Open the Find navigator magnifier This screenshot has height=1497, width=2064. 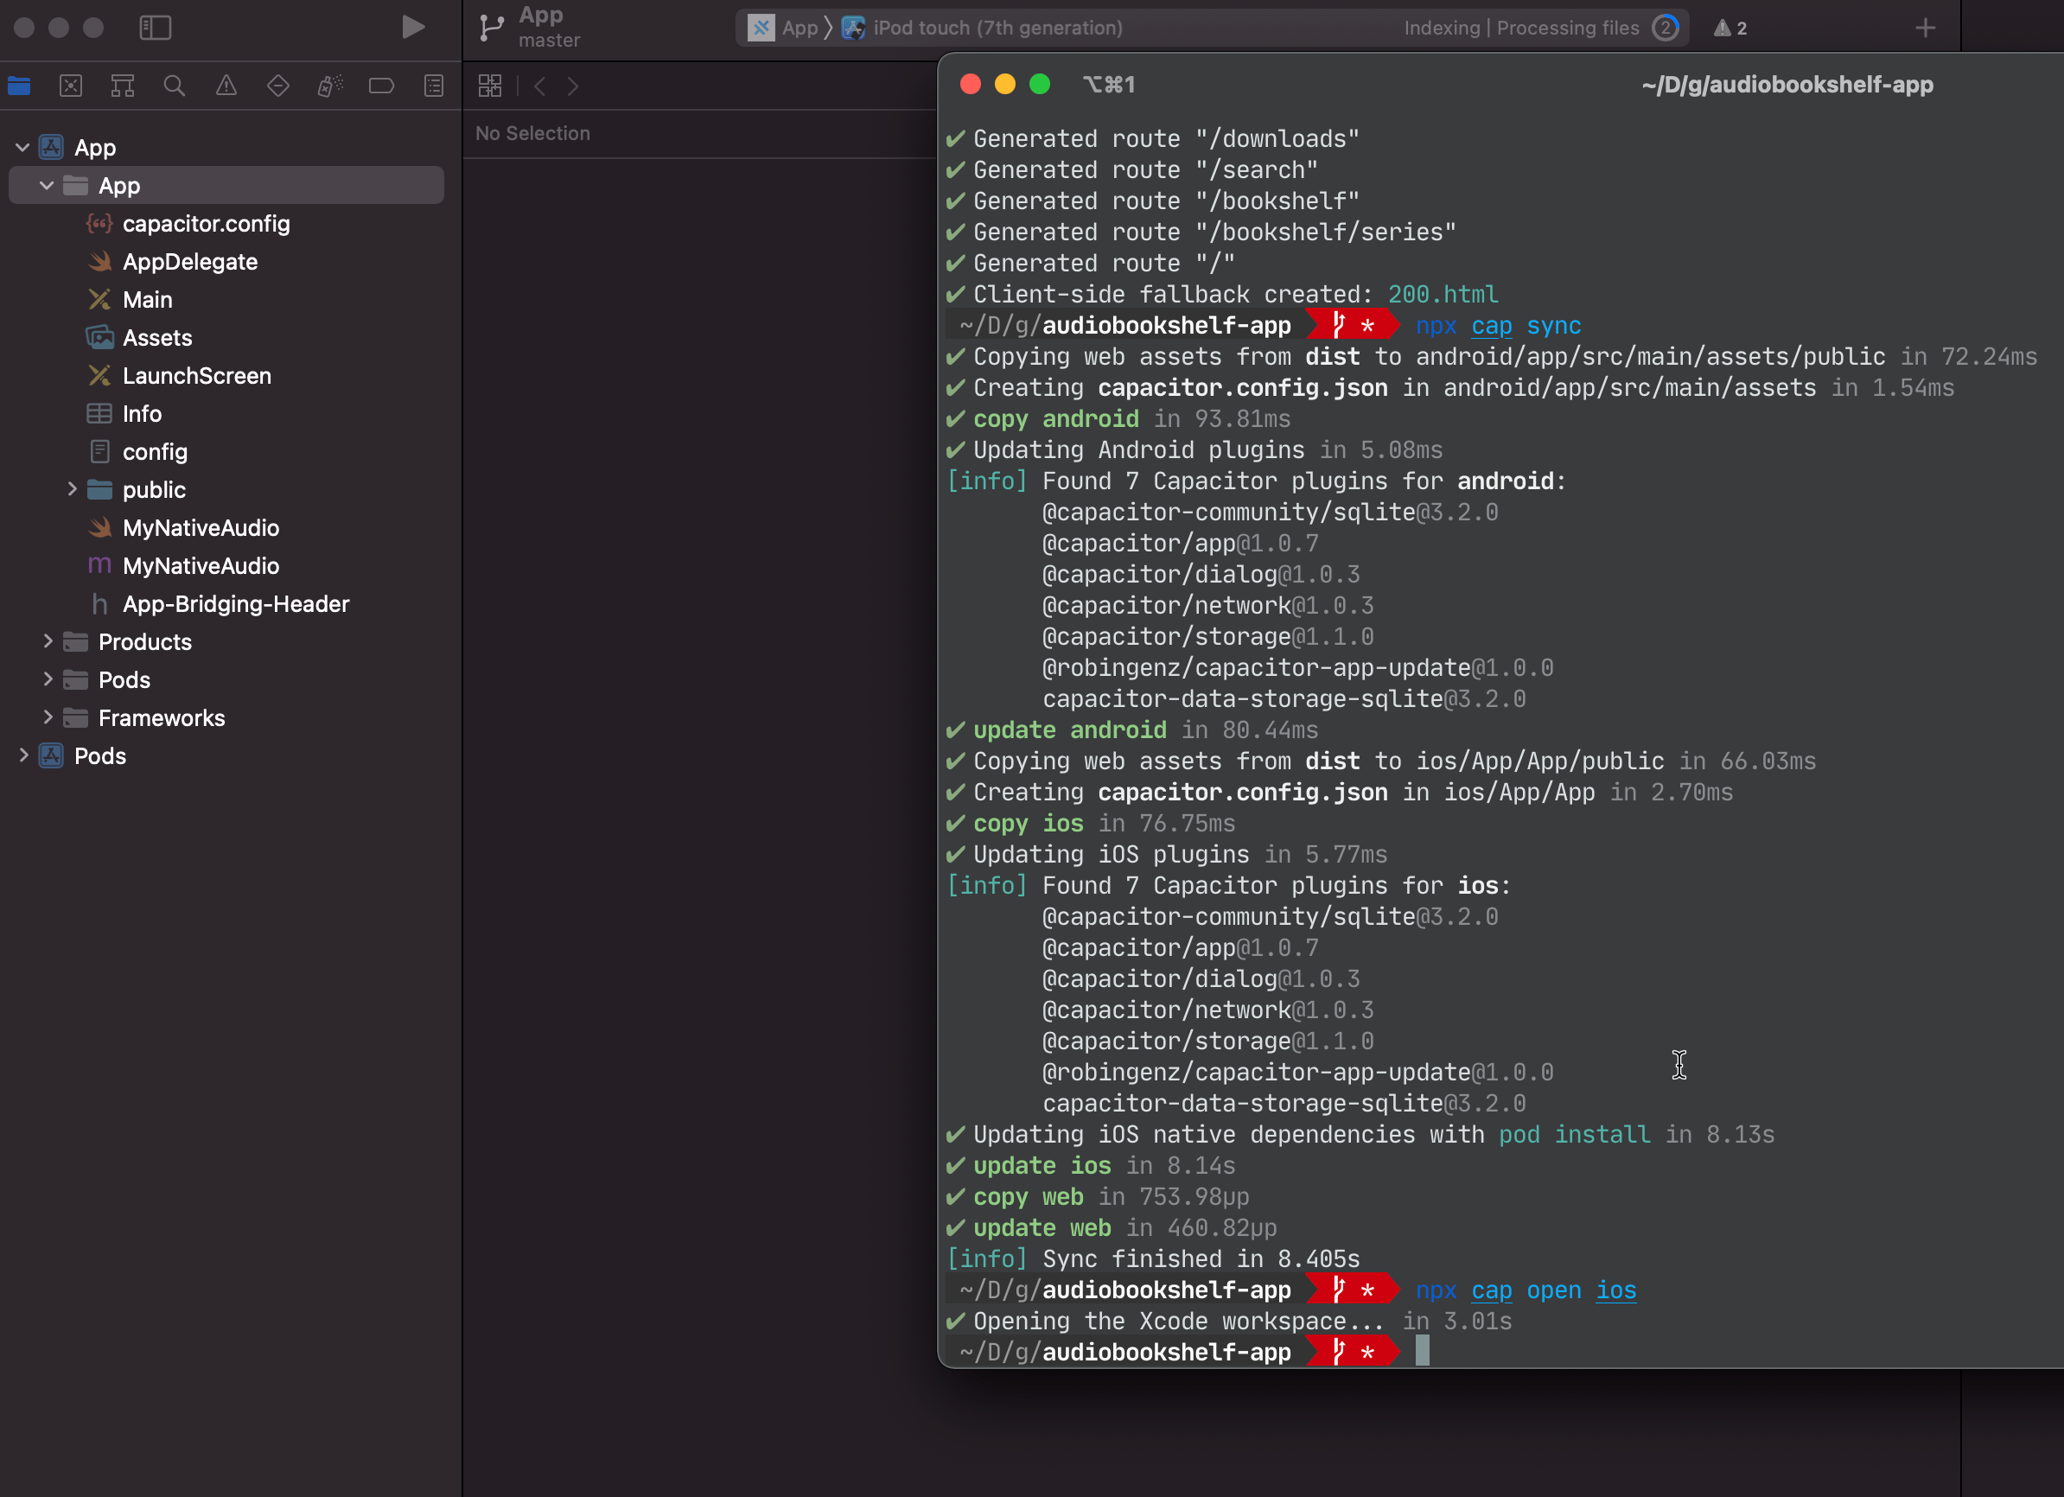point(174,86)
